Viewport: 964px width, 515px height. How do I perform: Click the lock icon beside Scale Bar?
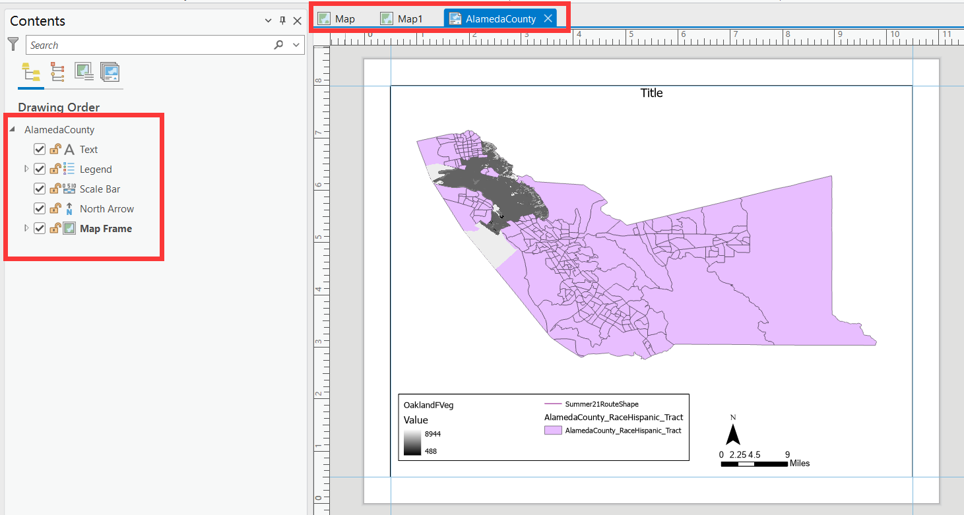coord(55,189)
